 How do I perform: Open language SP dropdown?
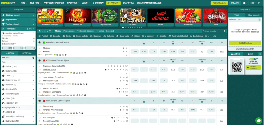pyautogui.click(x=260, y=3)
